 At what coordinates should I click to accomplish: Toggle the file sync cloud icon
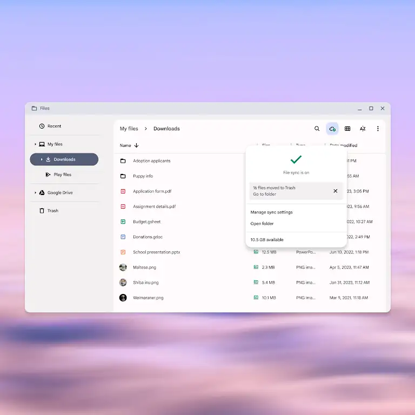332,129
